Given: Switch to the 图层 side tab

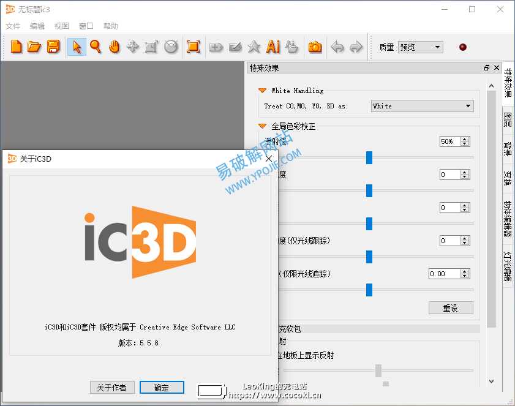Looking at the screenshot, I should tap(508, 119).
